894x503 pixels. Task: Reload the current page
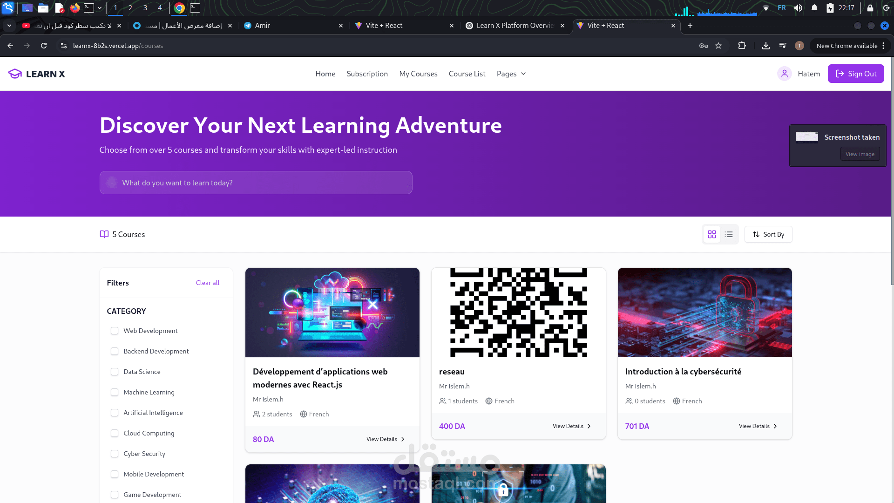pyautogui.click(x=44, y=46)
